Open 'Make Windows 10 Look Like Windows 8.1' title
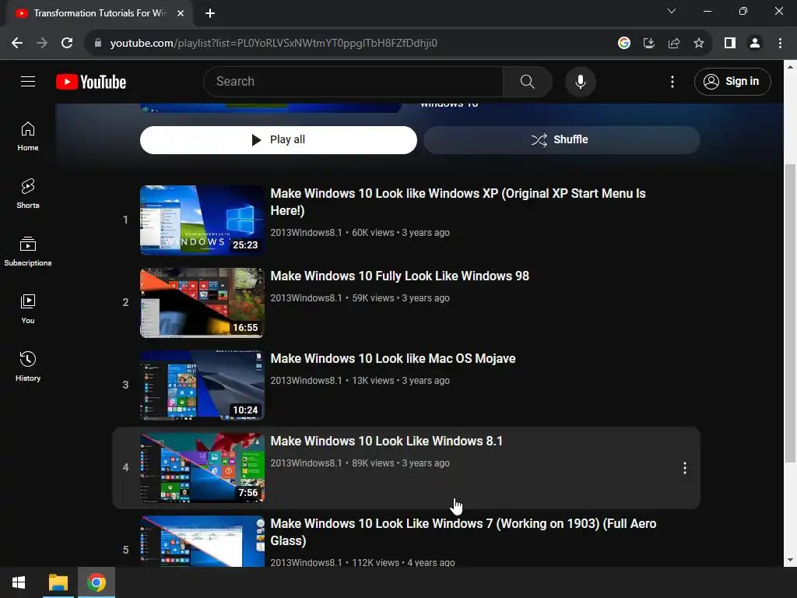797x598 pixels. pos(386,441)
